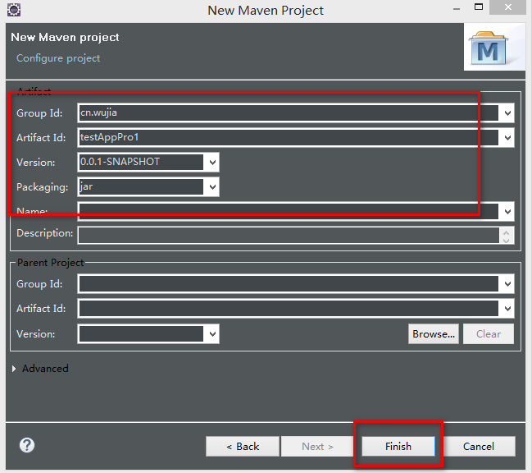Image resolution: width=532 pixels, height=473 pixels.
Task: Expand the Advanced section
Action: point(14,369)
